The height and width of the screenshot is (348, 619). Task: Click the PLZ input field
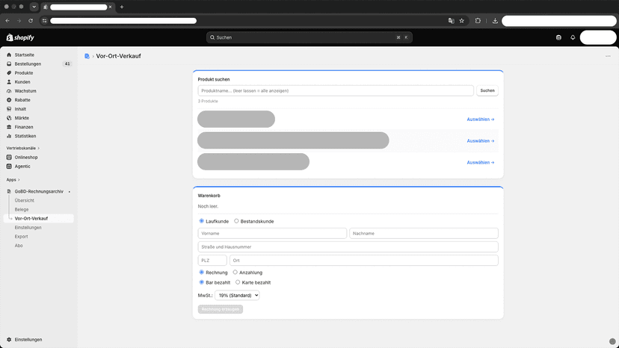pyautogui.click(x=212, y=261)
